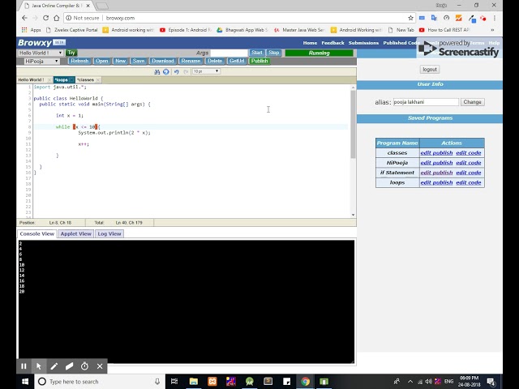This screenshot has height=389, width=519.
Task: Click the speedometer extension icon
Action: pos(446,18)
